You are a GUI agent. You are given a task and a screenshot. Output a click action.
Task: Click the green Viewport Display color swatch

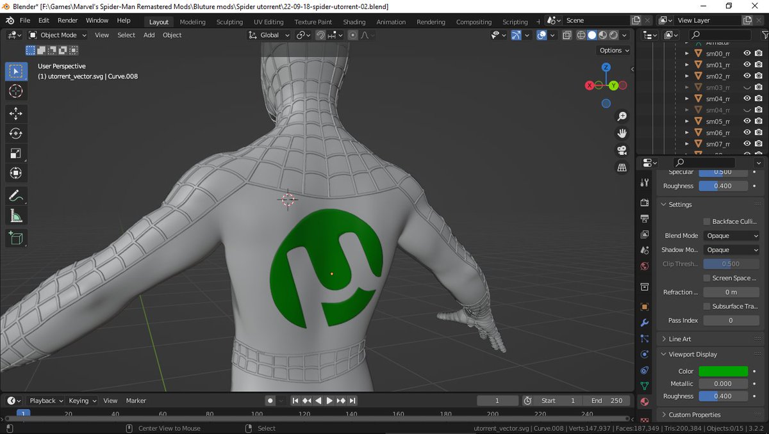[723, 371]
